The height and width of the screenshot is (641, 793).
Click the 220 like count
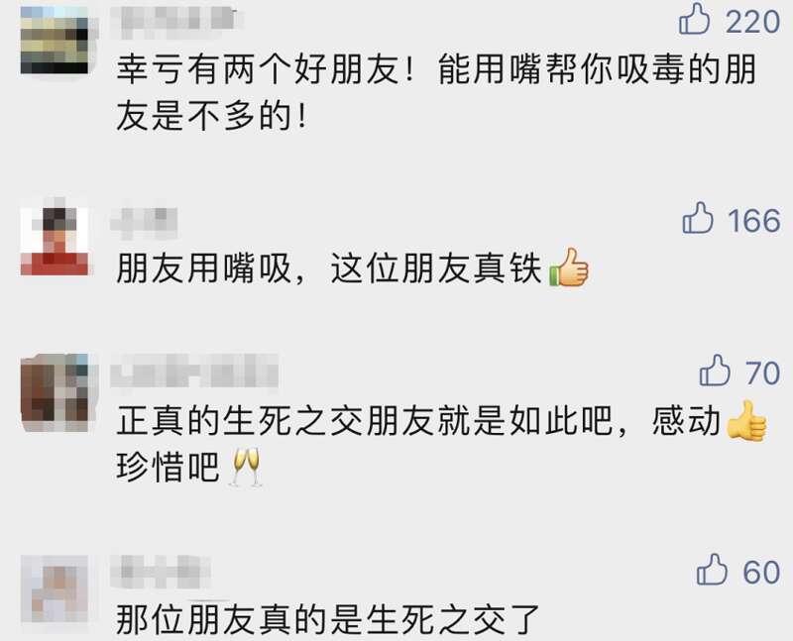click(753, 22)
